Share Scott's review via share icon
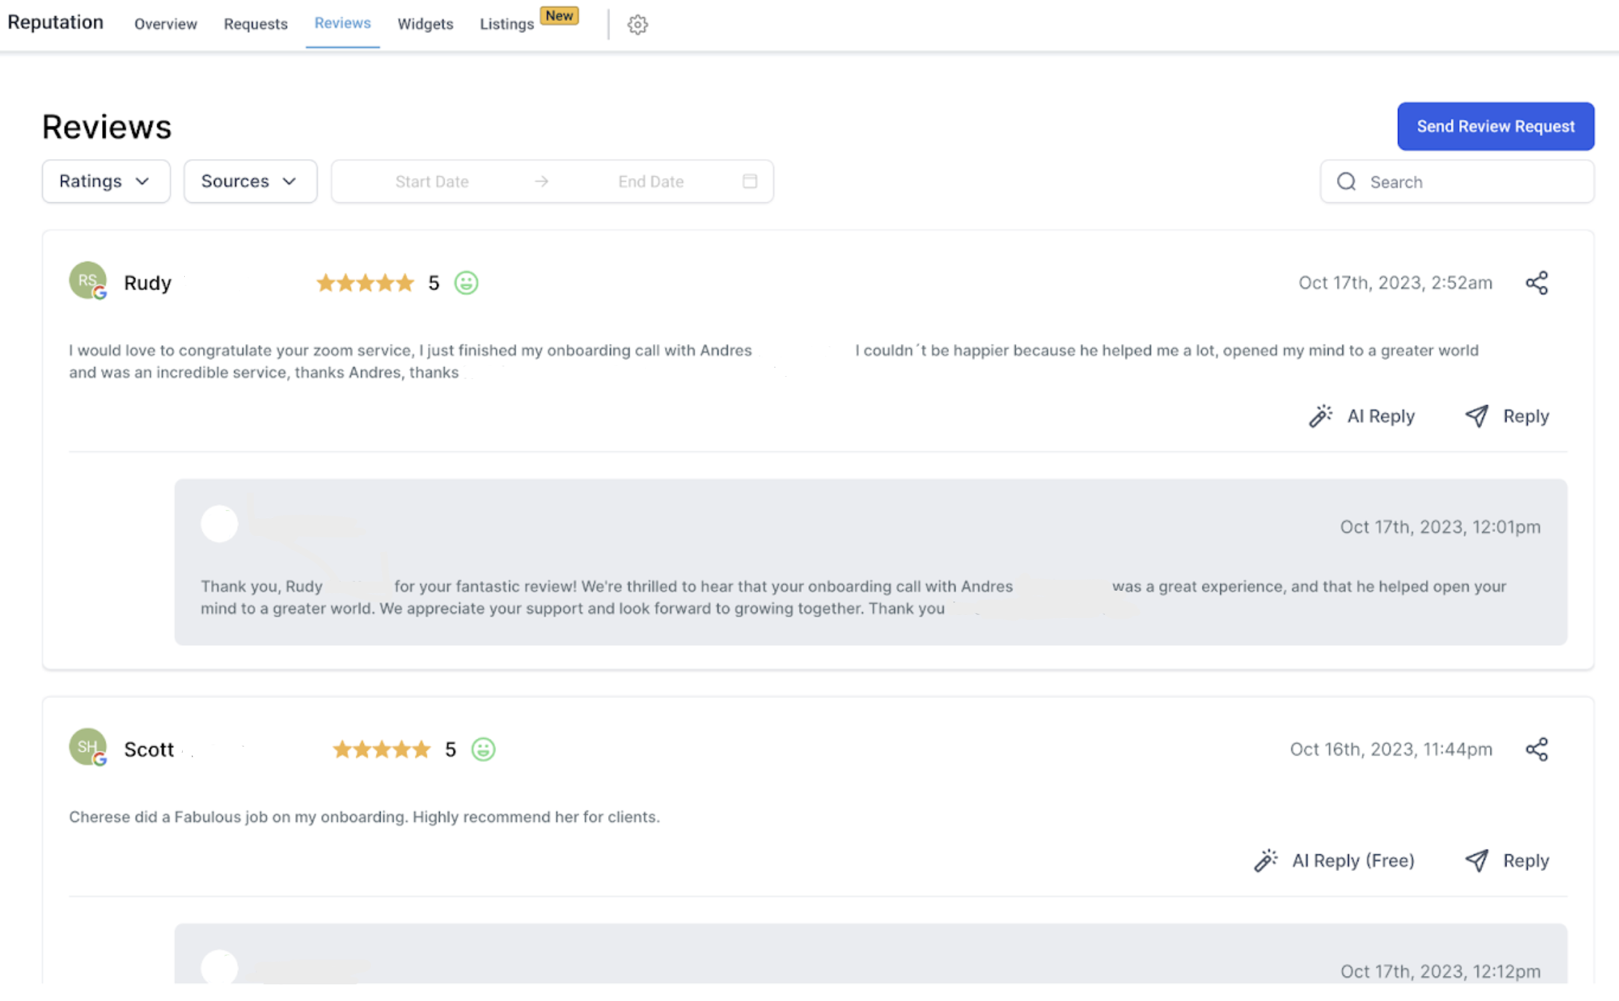 point(1536,749)
